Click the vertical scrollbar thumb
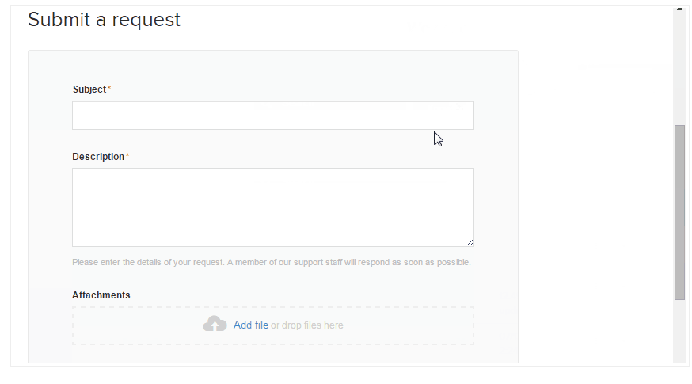Image resolution: width=692 pixels, height=384 pixels. click(x=679, y=212)
